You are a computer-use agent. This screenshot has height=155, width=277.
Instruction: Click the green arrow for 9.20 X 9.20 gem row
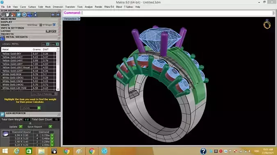pyautogui.click(x=52, y=145)
